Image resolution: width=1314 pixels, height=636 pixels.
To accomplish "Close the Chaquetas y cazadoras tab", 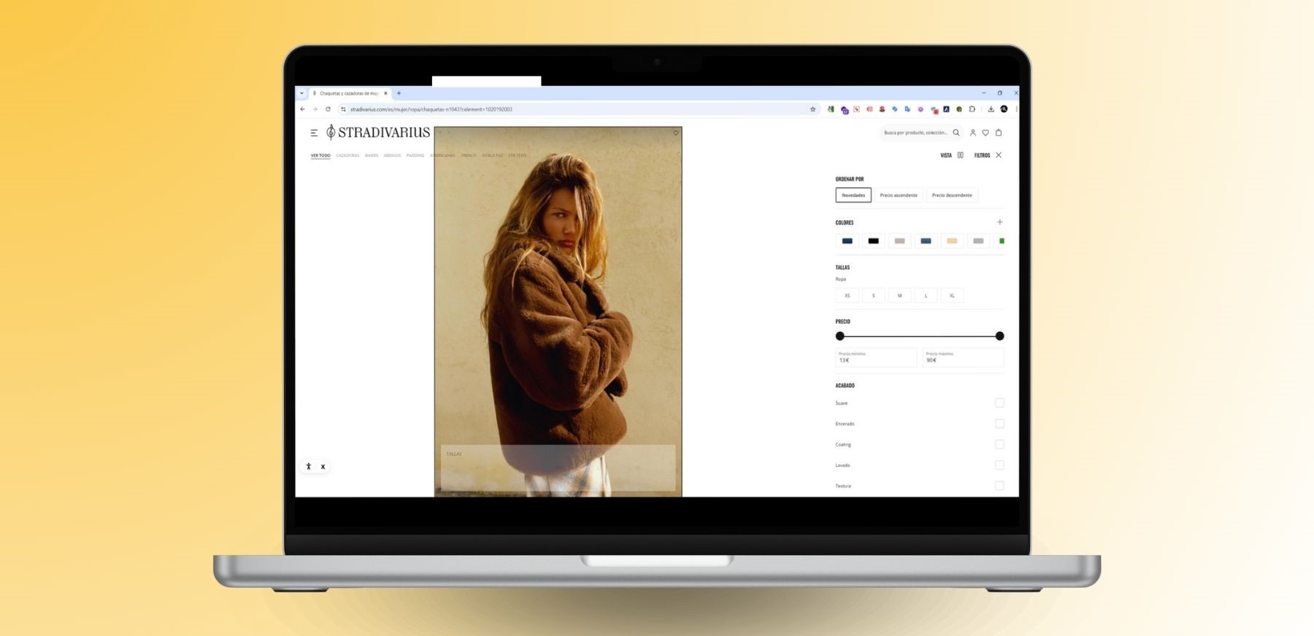I will tap(386, 93).
